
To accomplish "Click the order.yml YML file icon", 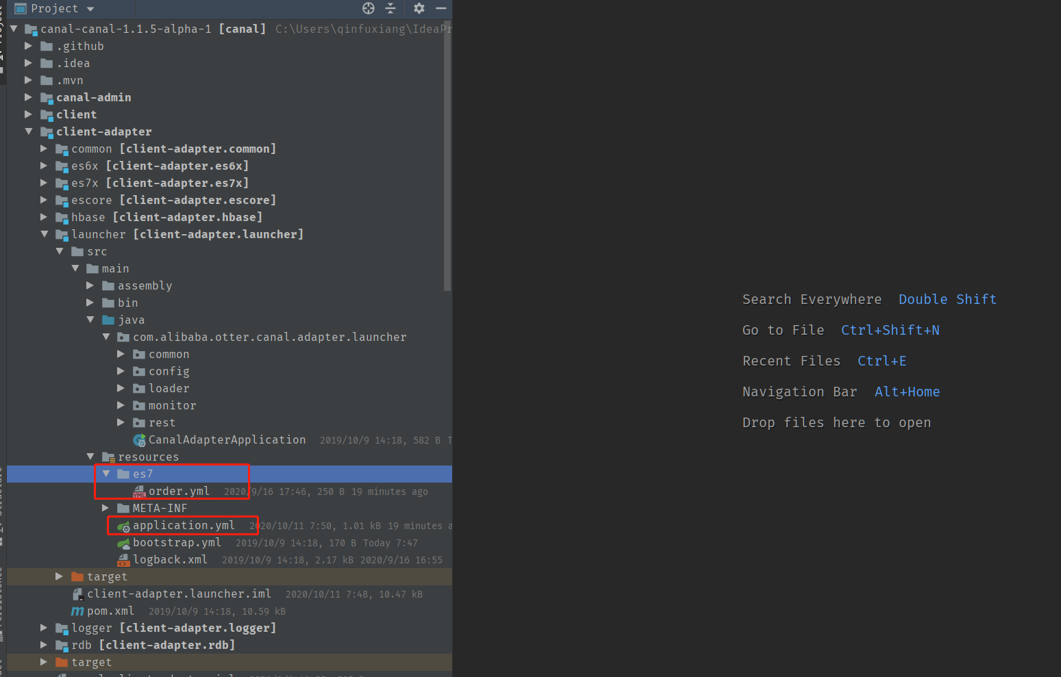I will tap(139, 491).
